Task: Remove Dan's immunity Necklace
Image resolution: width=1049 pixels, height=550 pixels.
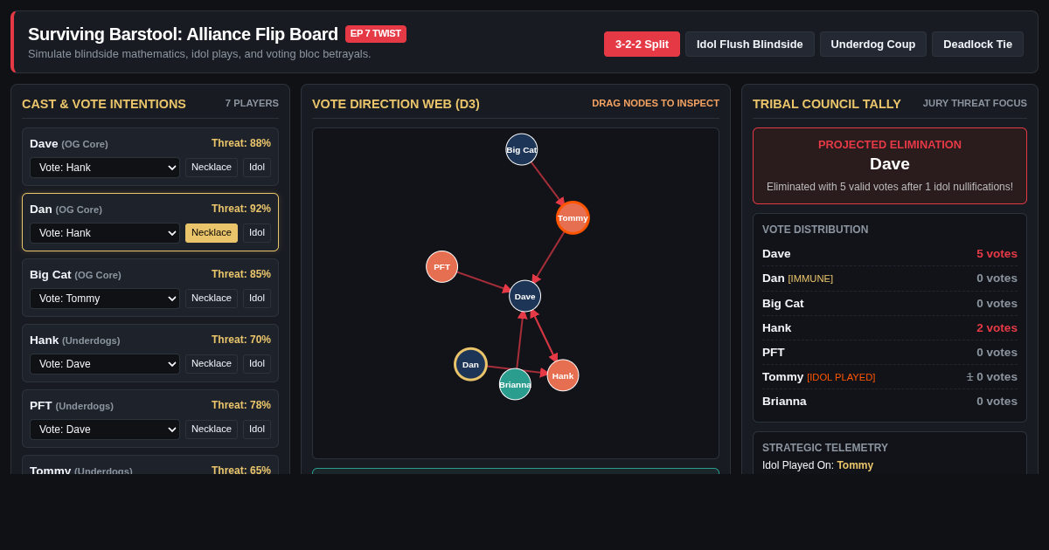Action: tap(212, 233)
